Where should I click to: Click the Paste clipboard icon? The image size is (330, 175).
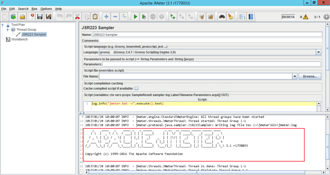(95, 17)
